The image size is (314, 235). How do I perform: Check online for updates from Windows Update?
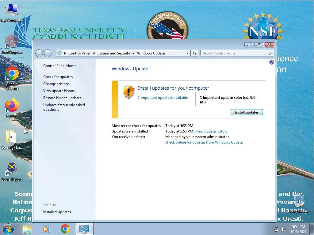204,142
